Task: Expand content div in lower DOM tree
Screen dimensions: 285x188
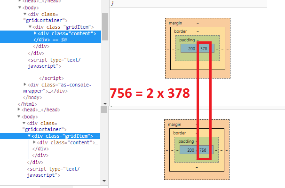Action: point(34,142)
